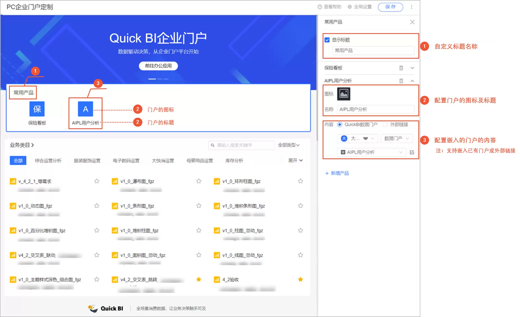Open 全局设置 global settings
Viewport: 520px width, 317px height.
(360, 7)
